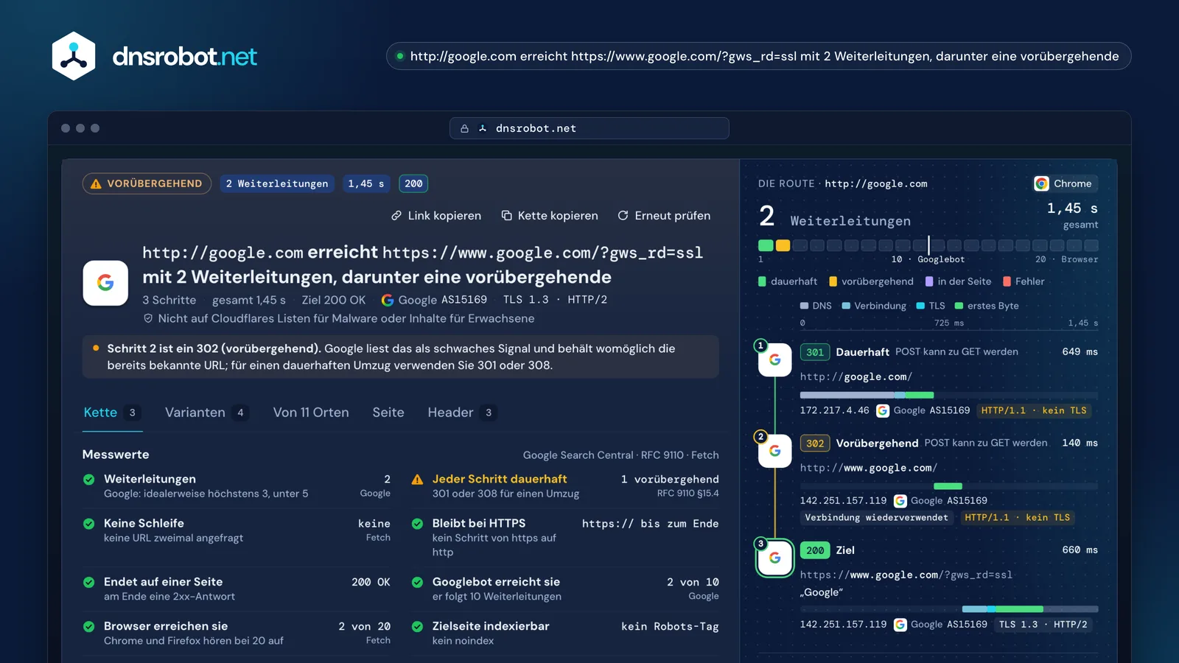Image resolution: width=1179 pixels, height=663 pixels.
Task: Click the 302 status code badge
Action: tap(815, 443)
